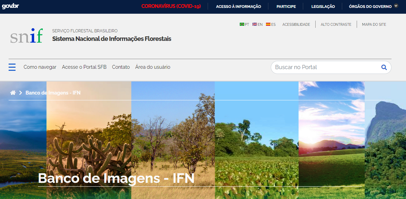
Task: Open Acesse o Portal SFB link
Action: click(x=84, y=67)
